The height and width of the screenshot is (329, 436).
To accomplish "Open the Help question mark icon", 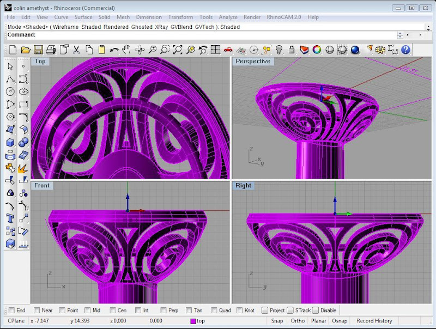I will (x=405, y=50).
